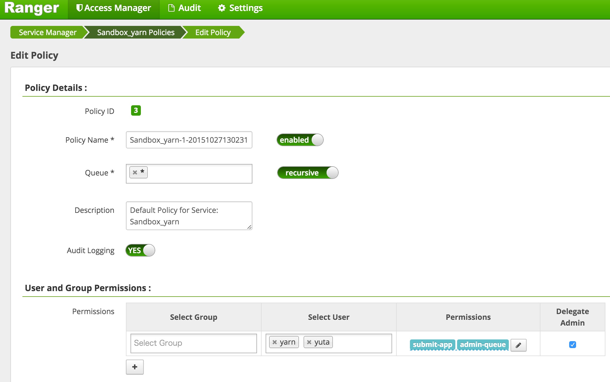This screenshot has width=610, height=382.
Task: Remove the yuta user tag
Action: pyautogui.click(x=309, y=342)
